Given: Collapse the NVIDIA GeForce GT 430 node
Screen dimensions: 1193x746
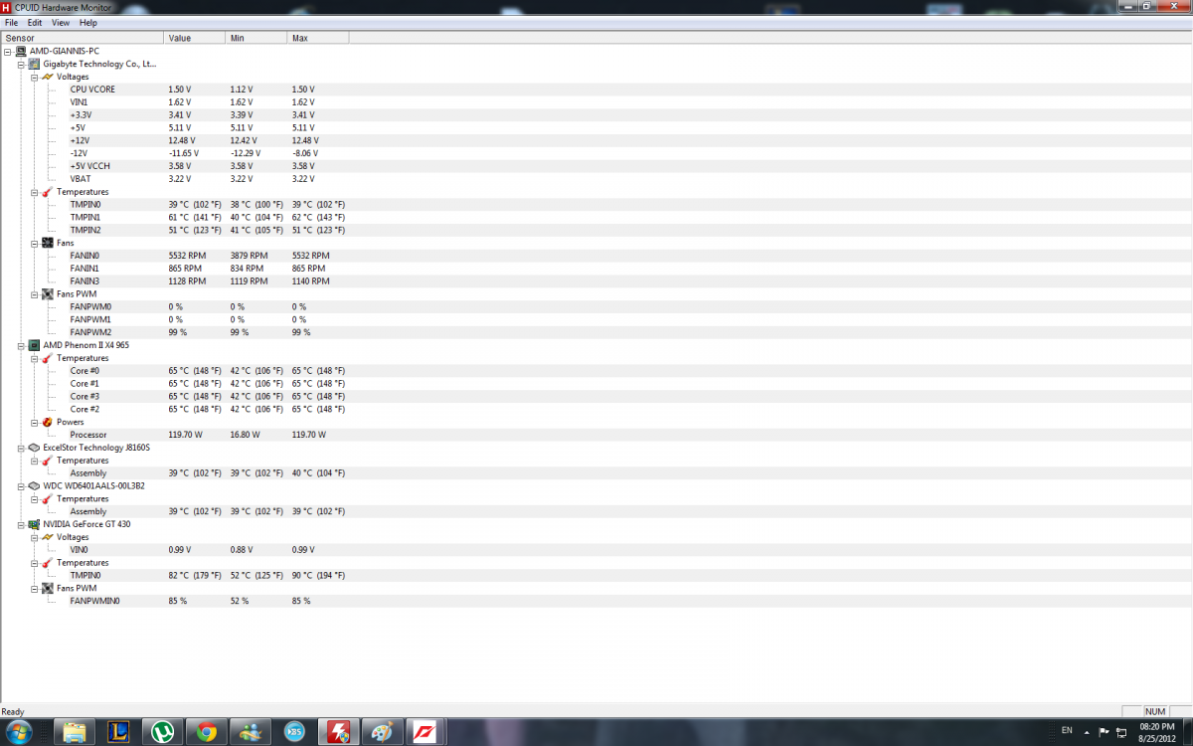Looking at the screenshot, I should click(21, 524).
